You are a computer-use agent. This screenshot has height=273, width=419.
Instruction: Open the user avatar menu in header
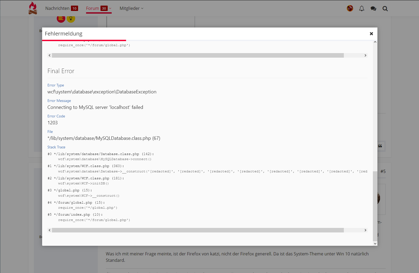(350, 8)
